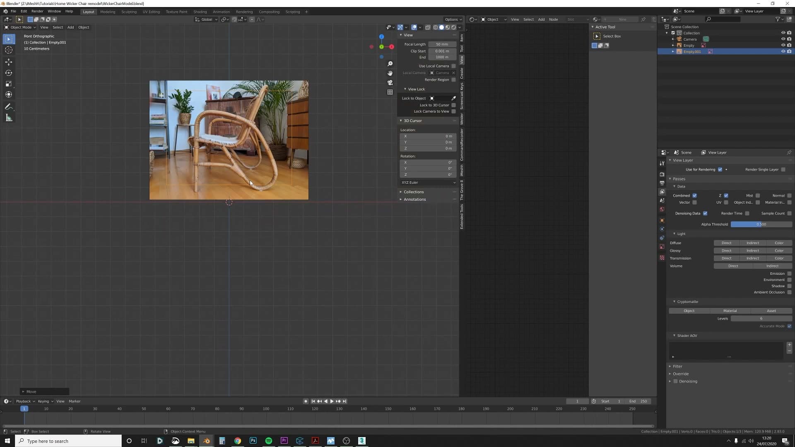Toggle Use for Rendering checkbox
Viewport: 795px width, 447px height.
720,169
